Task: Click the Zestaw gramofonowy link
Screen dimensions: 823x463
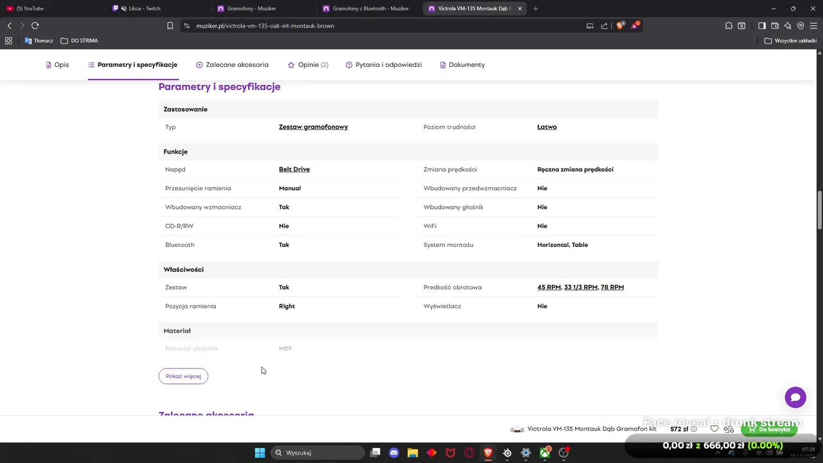Action: (x=313, y=127)
